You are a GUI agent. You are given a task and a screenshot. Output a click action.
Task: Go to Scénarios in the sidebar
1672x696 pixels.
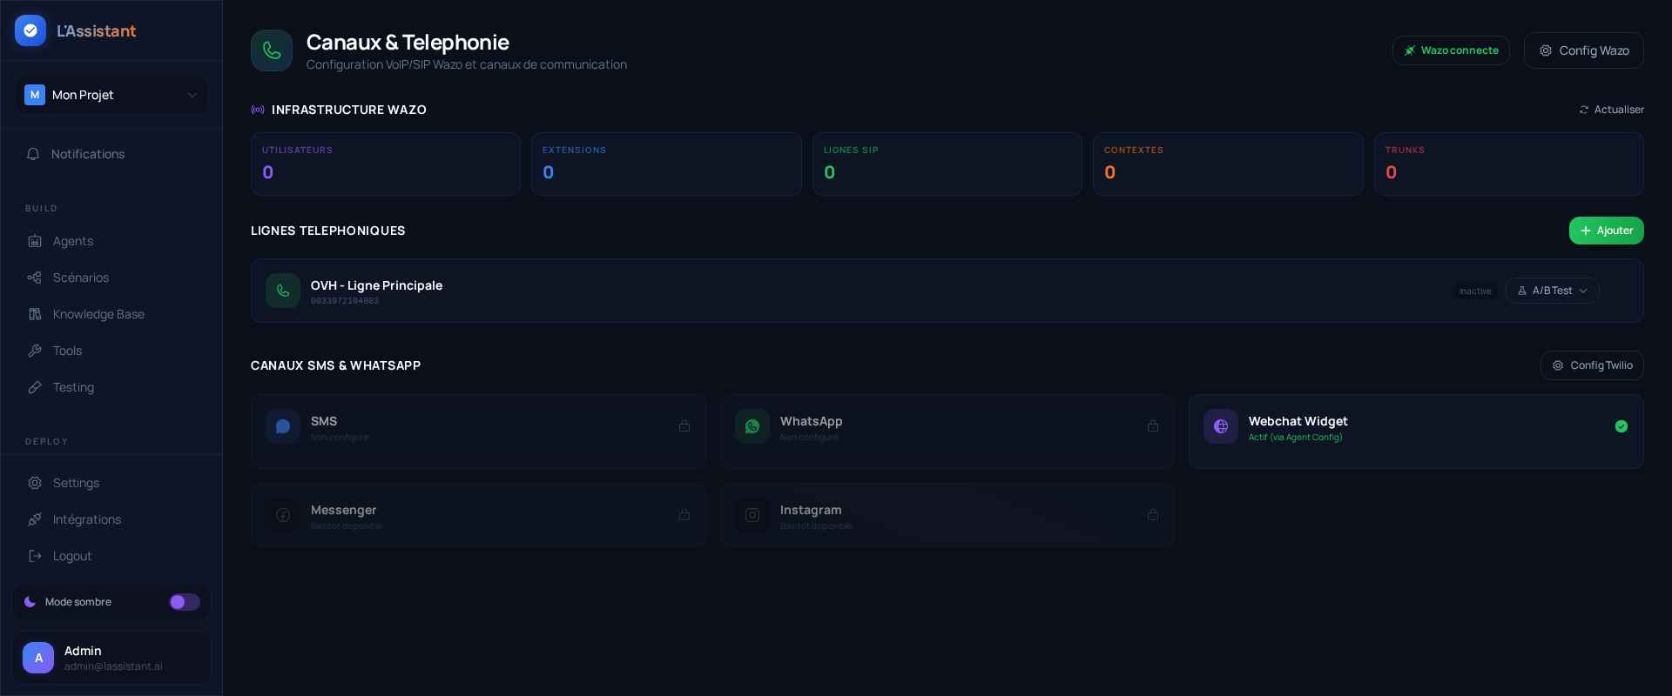[81, 278]
